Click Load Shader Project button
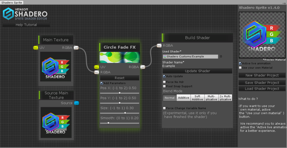Screen dimensions: 287x148 tap(262, 89)
